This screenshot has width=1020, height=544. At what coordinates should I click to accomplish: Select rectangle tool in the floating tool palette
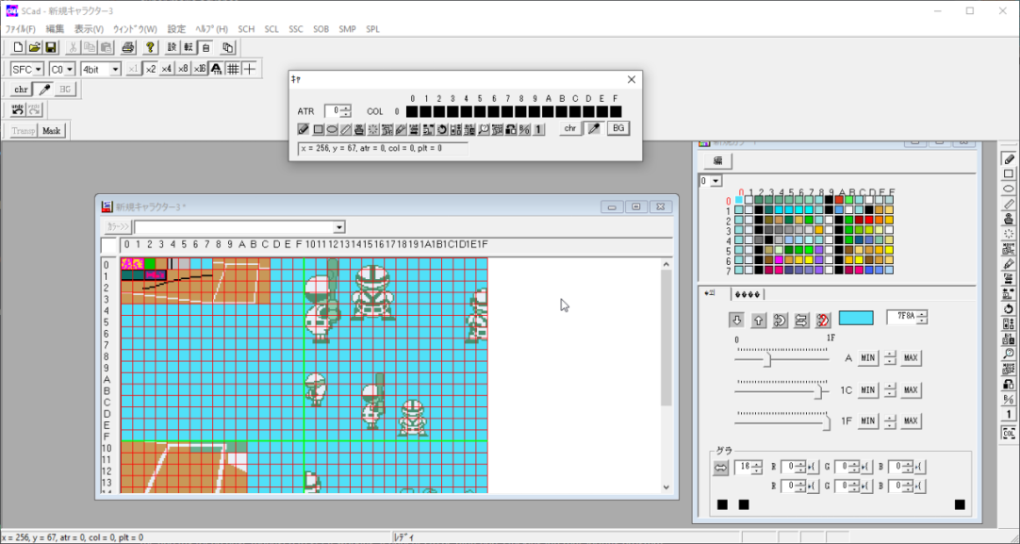pyautogui.click(x=318, y=129)
